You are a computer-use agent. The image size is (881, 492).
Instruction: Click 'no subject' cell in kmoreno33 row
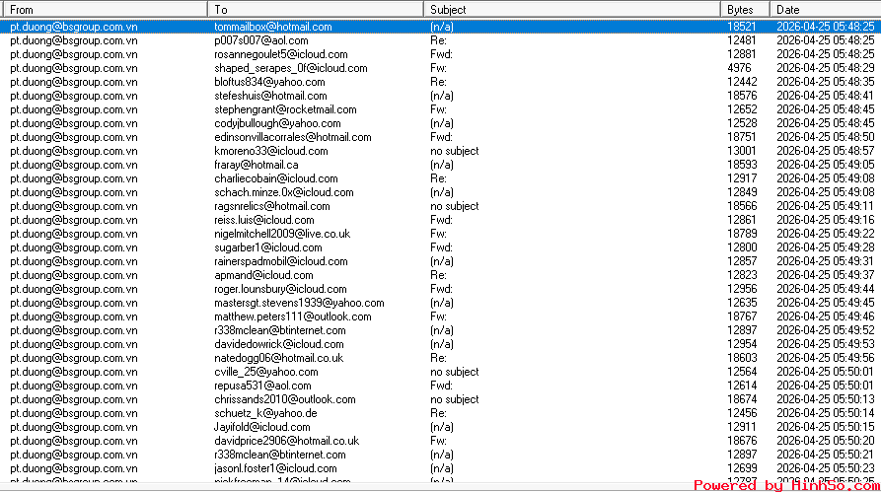coord(455,151)
